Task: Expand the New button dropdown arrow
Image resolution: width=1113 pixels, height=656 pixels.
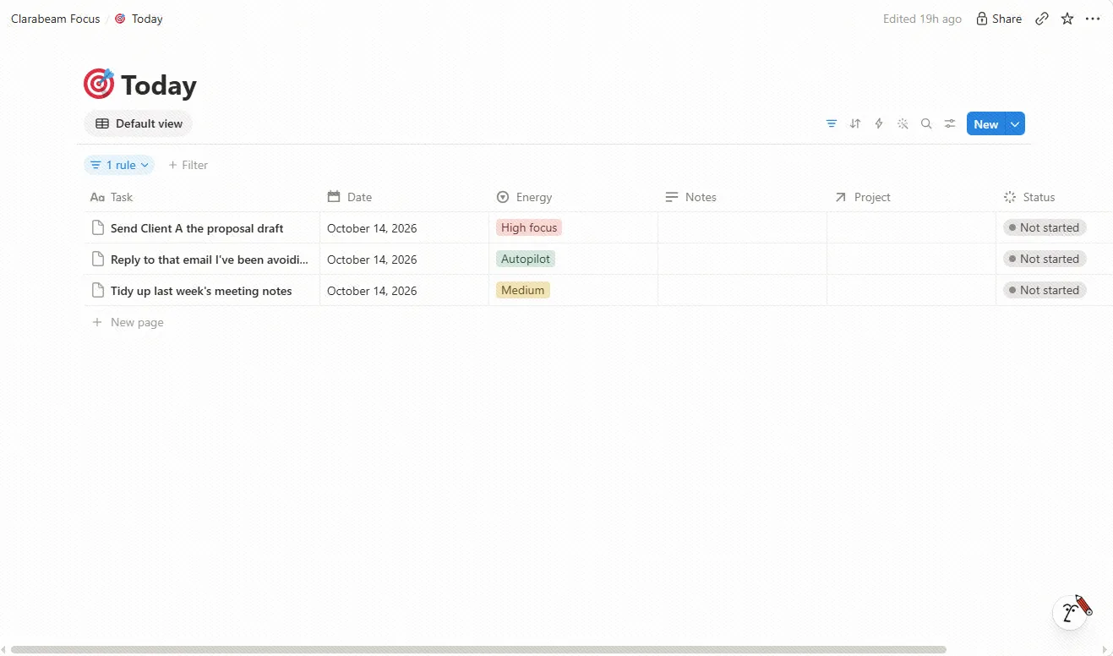Action: [1016, 124]
